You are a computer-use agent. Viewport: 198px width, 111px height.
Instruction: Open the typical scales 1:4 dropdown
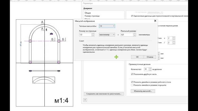coord(107,26)
